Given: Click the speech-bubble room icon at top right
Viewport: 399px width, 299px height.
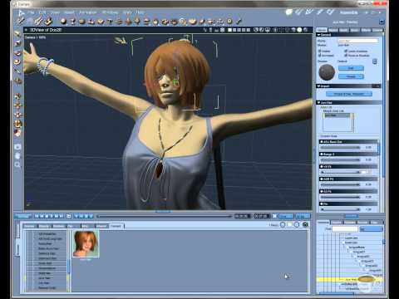Looking at the screenshot, I should coord(289,12).
